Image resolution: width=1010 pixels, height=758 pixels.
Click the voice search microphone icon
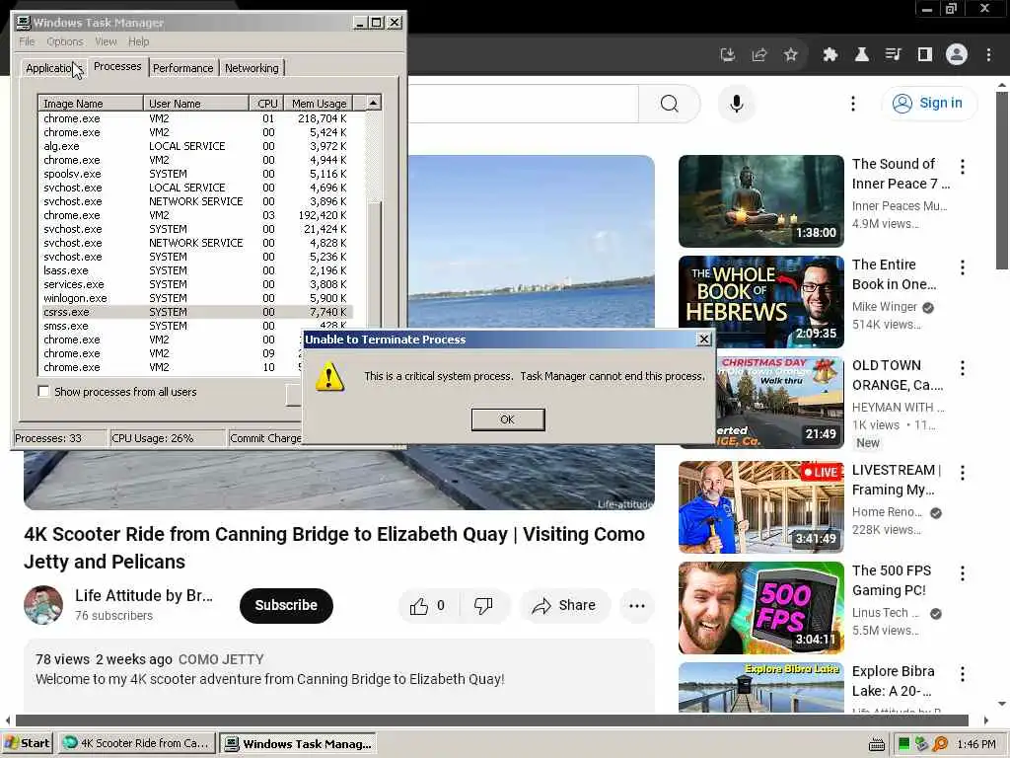point(736,104)
